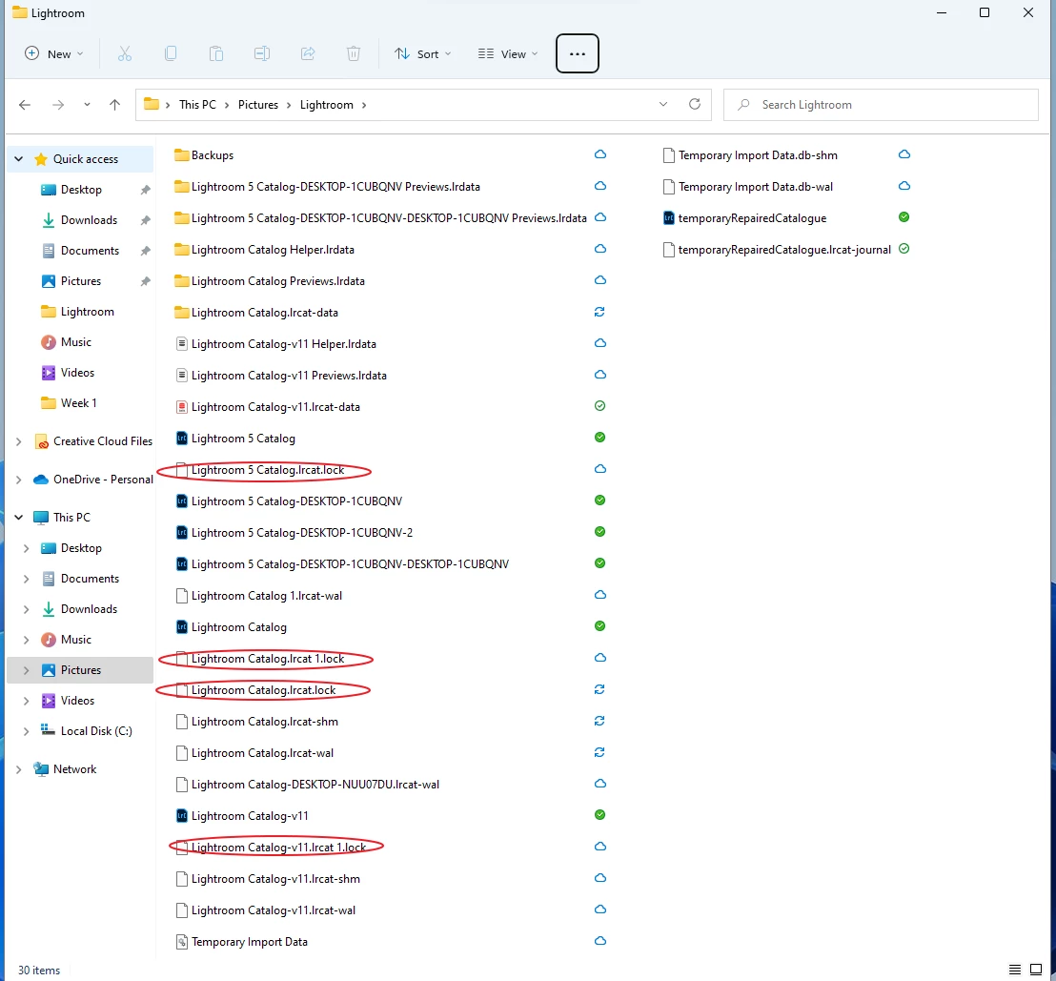Refresh the current folder view
Viewport: 1056px width, 981px height.
pyautogui.click(x=695, y=105)
